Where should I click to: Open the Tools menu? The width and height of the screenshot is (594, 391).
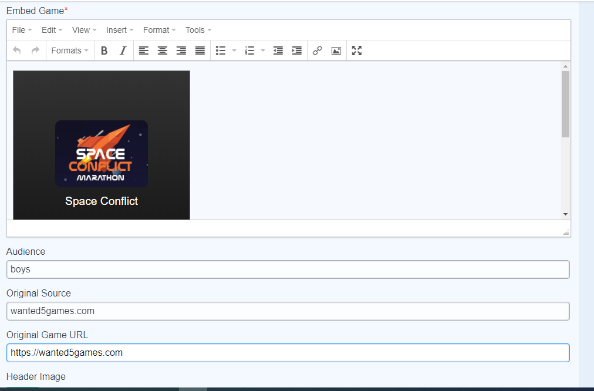coord(198,30)
